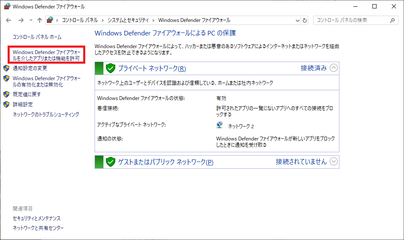Open コントロール パネル breadcrumb
The image size is (404, 240).
pos(80,20)
